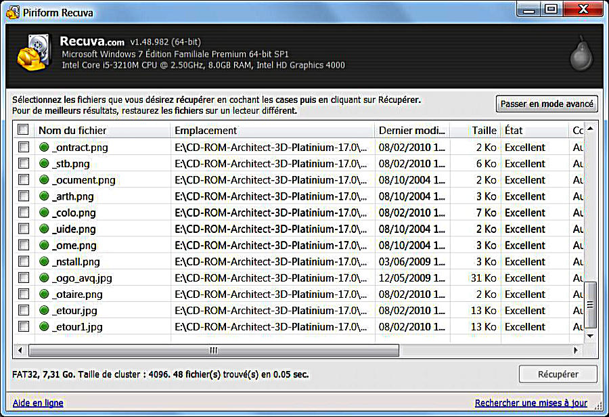Click green status dot of _arth.png
The width and height of the screenshot is (609, 417).
[44, 196]
